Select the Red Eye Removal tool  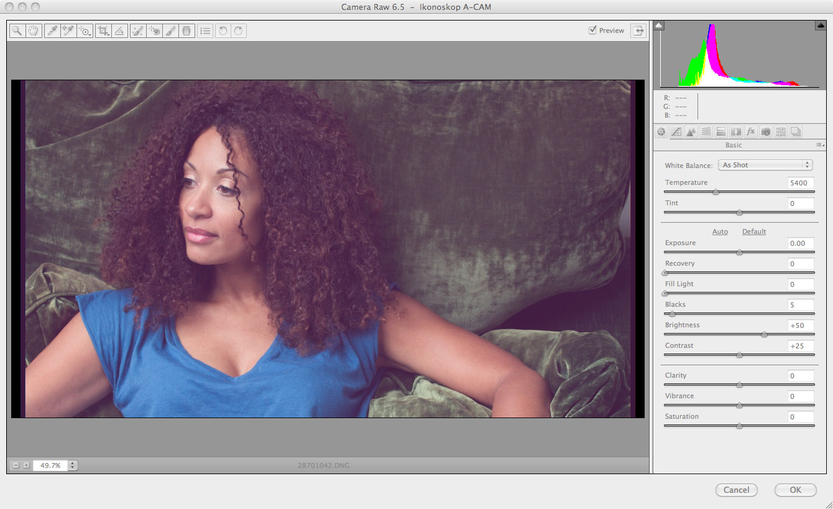coord(154,30)
